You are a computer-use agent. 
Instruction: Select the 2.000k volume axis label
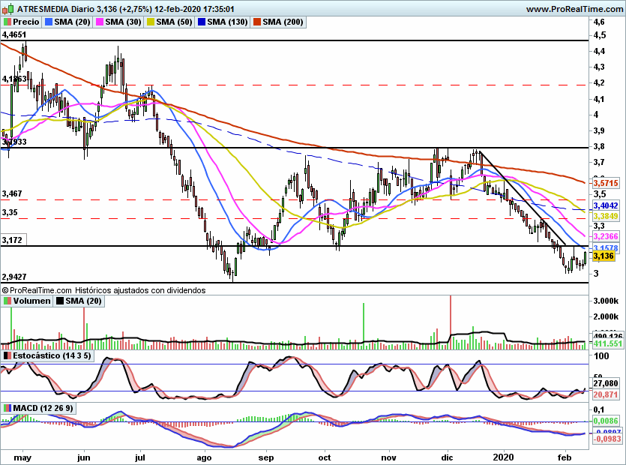(606, 316)
